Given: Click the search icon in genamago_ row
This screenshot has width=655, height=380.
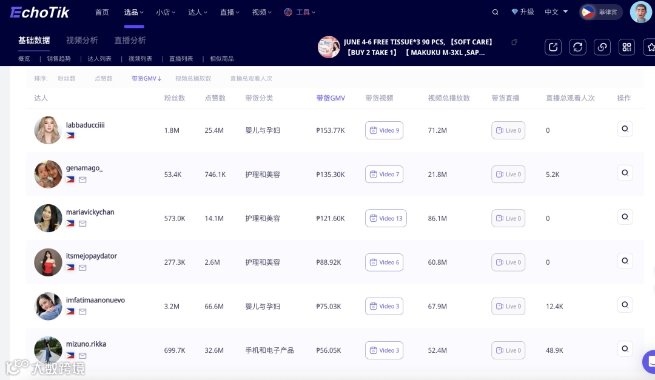Looking at the screenshot, I should pos(625,173).
